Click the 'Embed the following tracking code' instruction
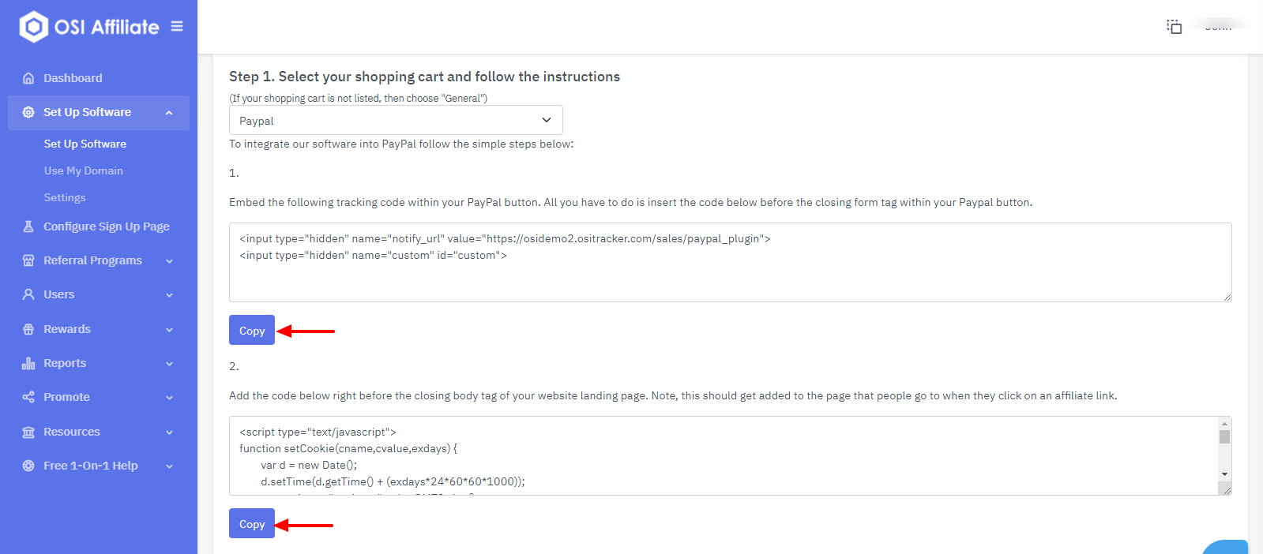This screenshot has height=554, width=1263. coord(630,202)
